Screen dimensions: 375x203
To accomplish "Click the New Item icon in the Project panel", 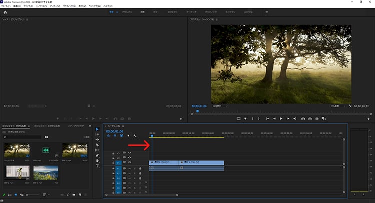I will pyautogui.click(x=80, y=195).
